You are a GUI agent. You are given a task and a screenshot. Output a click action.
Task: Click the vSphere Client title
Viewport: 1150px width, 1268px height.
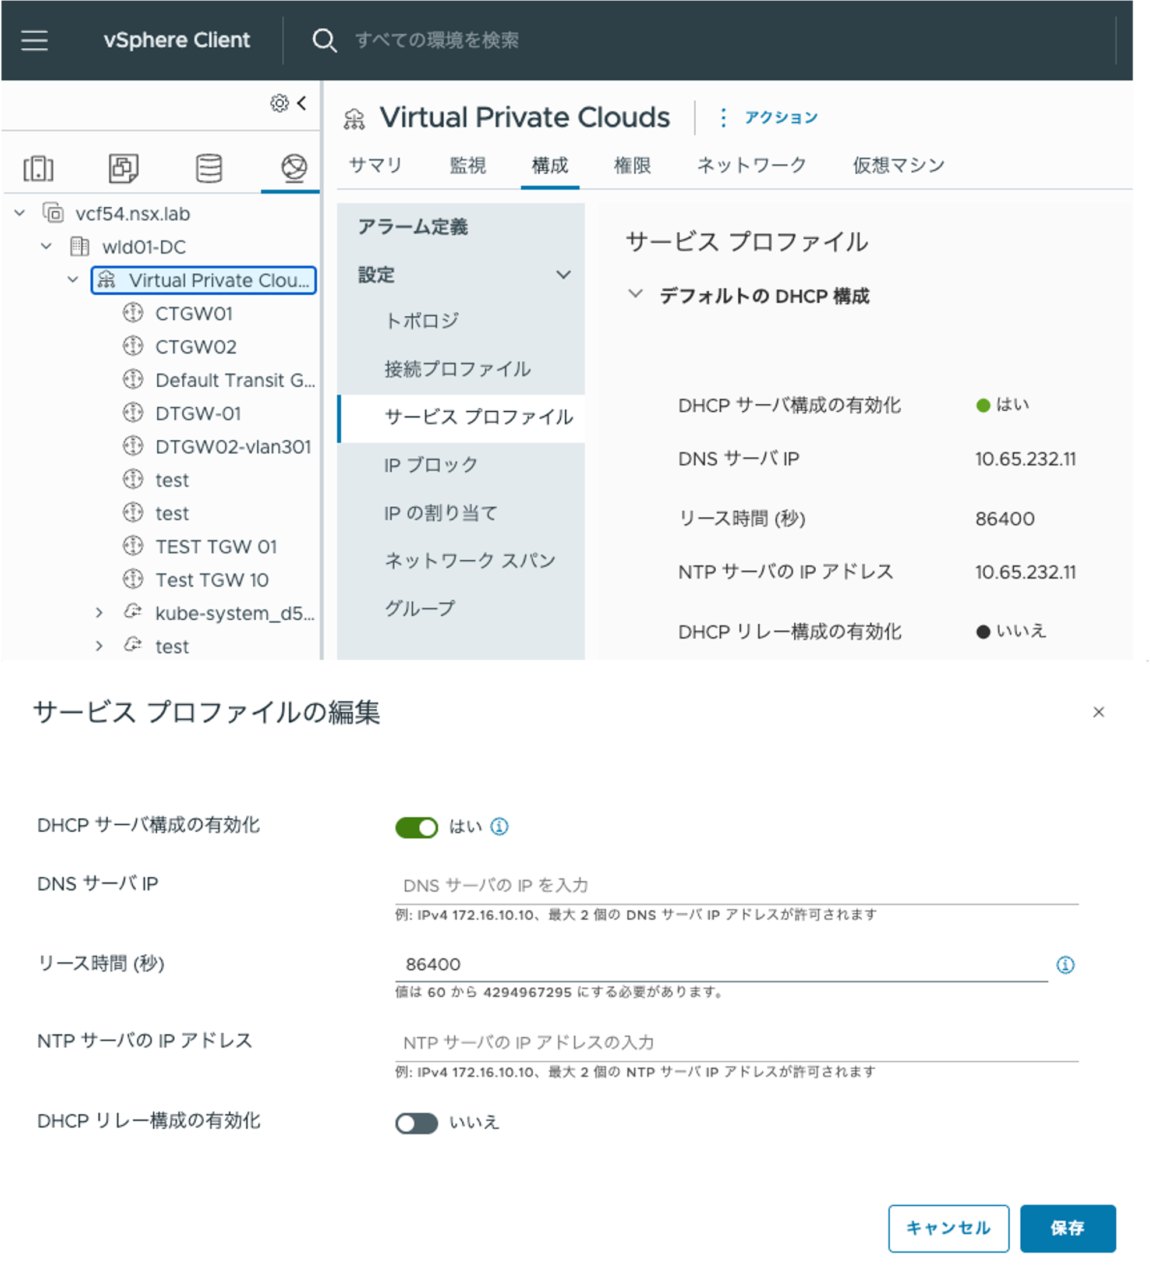[176, 40]
